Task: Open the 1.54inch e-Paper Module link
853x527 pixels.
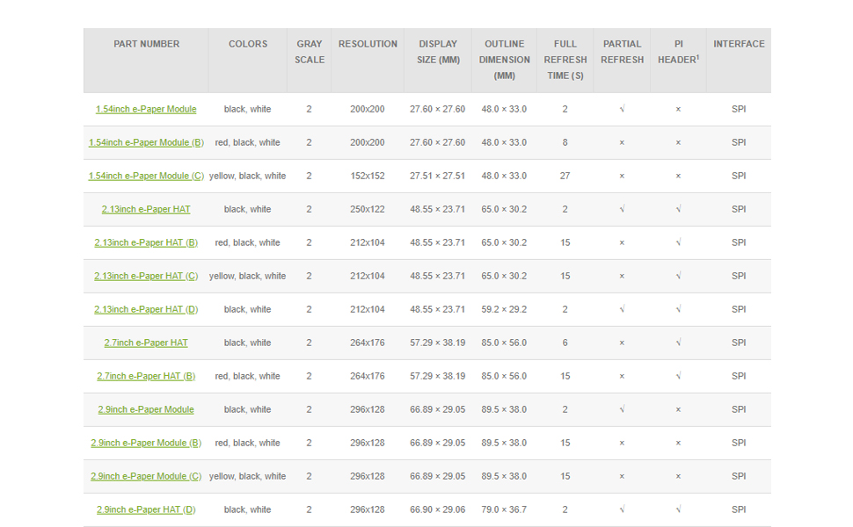Action: [146, 109]
